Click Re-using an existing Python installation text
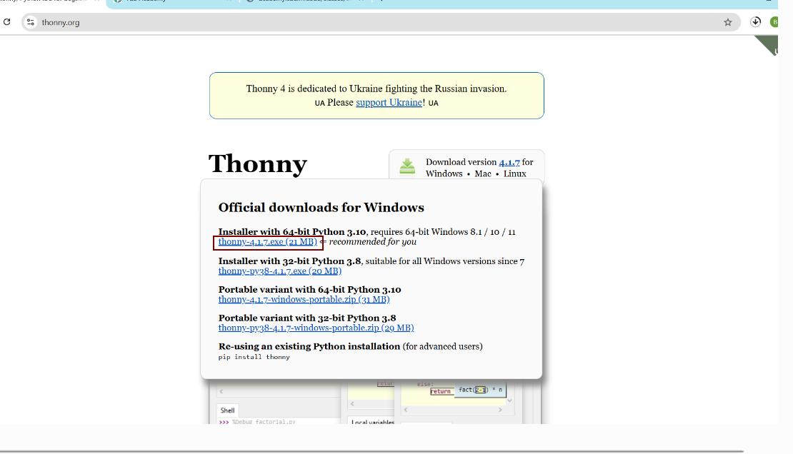This screenshot has width=793, height=454. [309, 346]
